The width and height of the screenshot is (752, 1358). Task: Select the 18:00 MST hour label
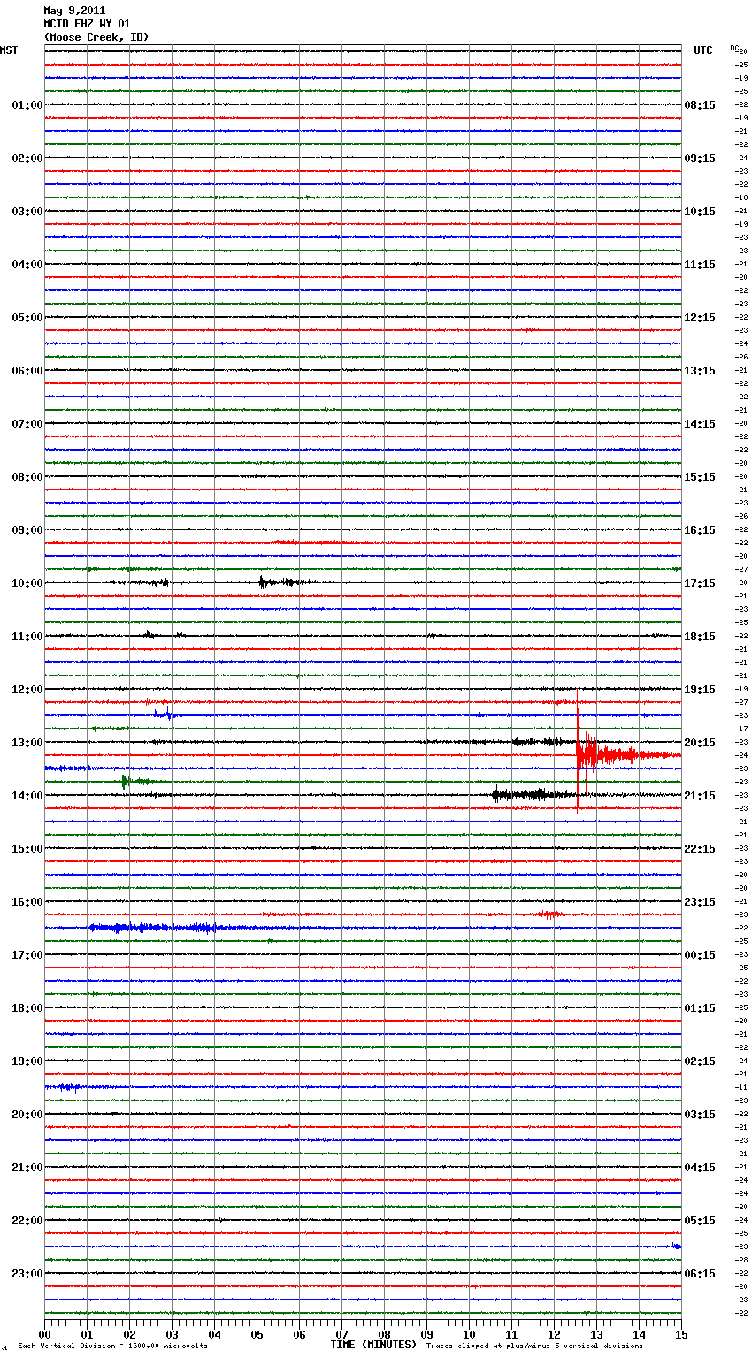coord(27,1007)
